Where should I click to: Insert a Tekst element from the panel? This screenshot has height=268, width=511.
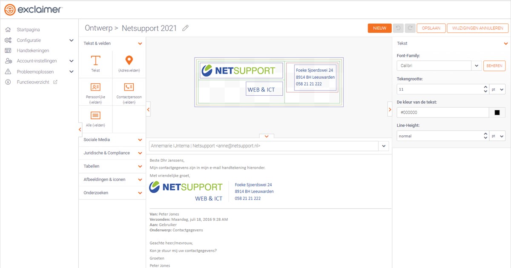pyautogui.click(x=96, y=61)
